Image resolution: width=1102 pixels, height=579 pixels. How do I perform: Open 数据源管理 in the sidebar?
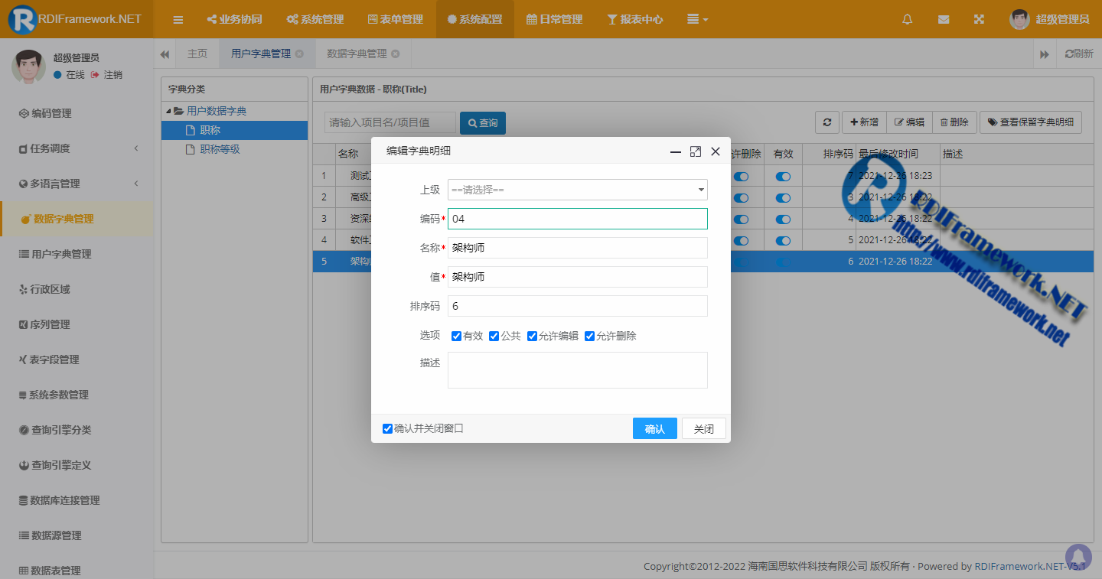tap(50, 535)
